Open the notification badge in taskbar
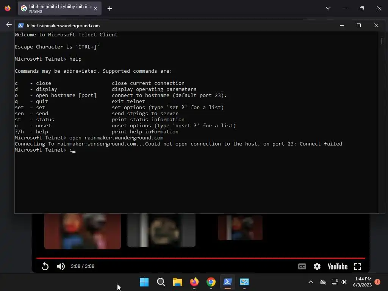 tap(377, 282)
